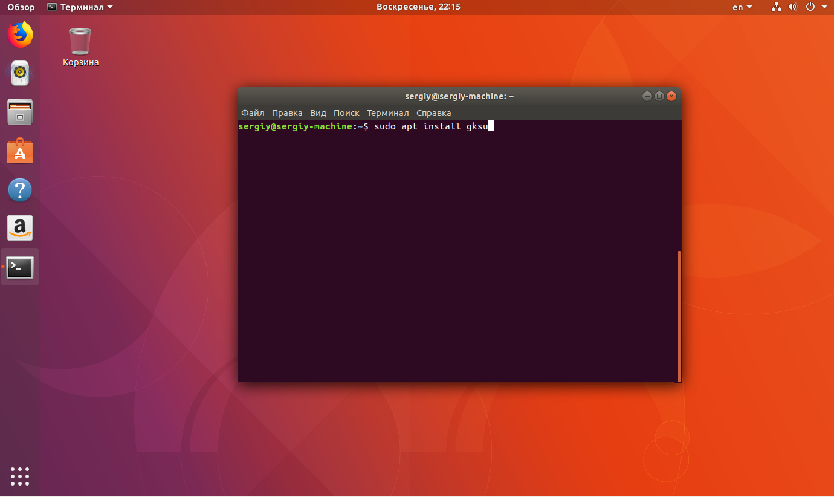
Task: Open the Вид menu in terminal
Action: [318, 113]
